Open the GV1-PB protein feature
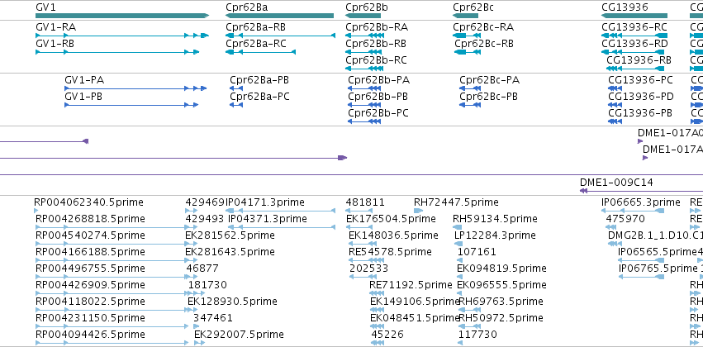This screenshot has height=347, width=703. 83,97
